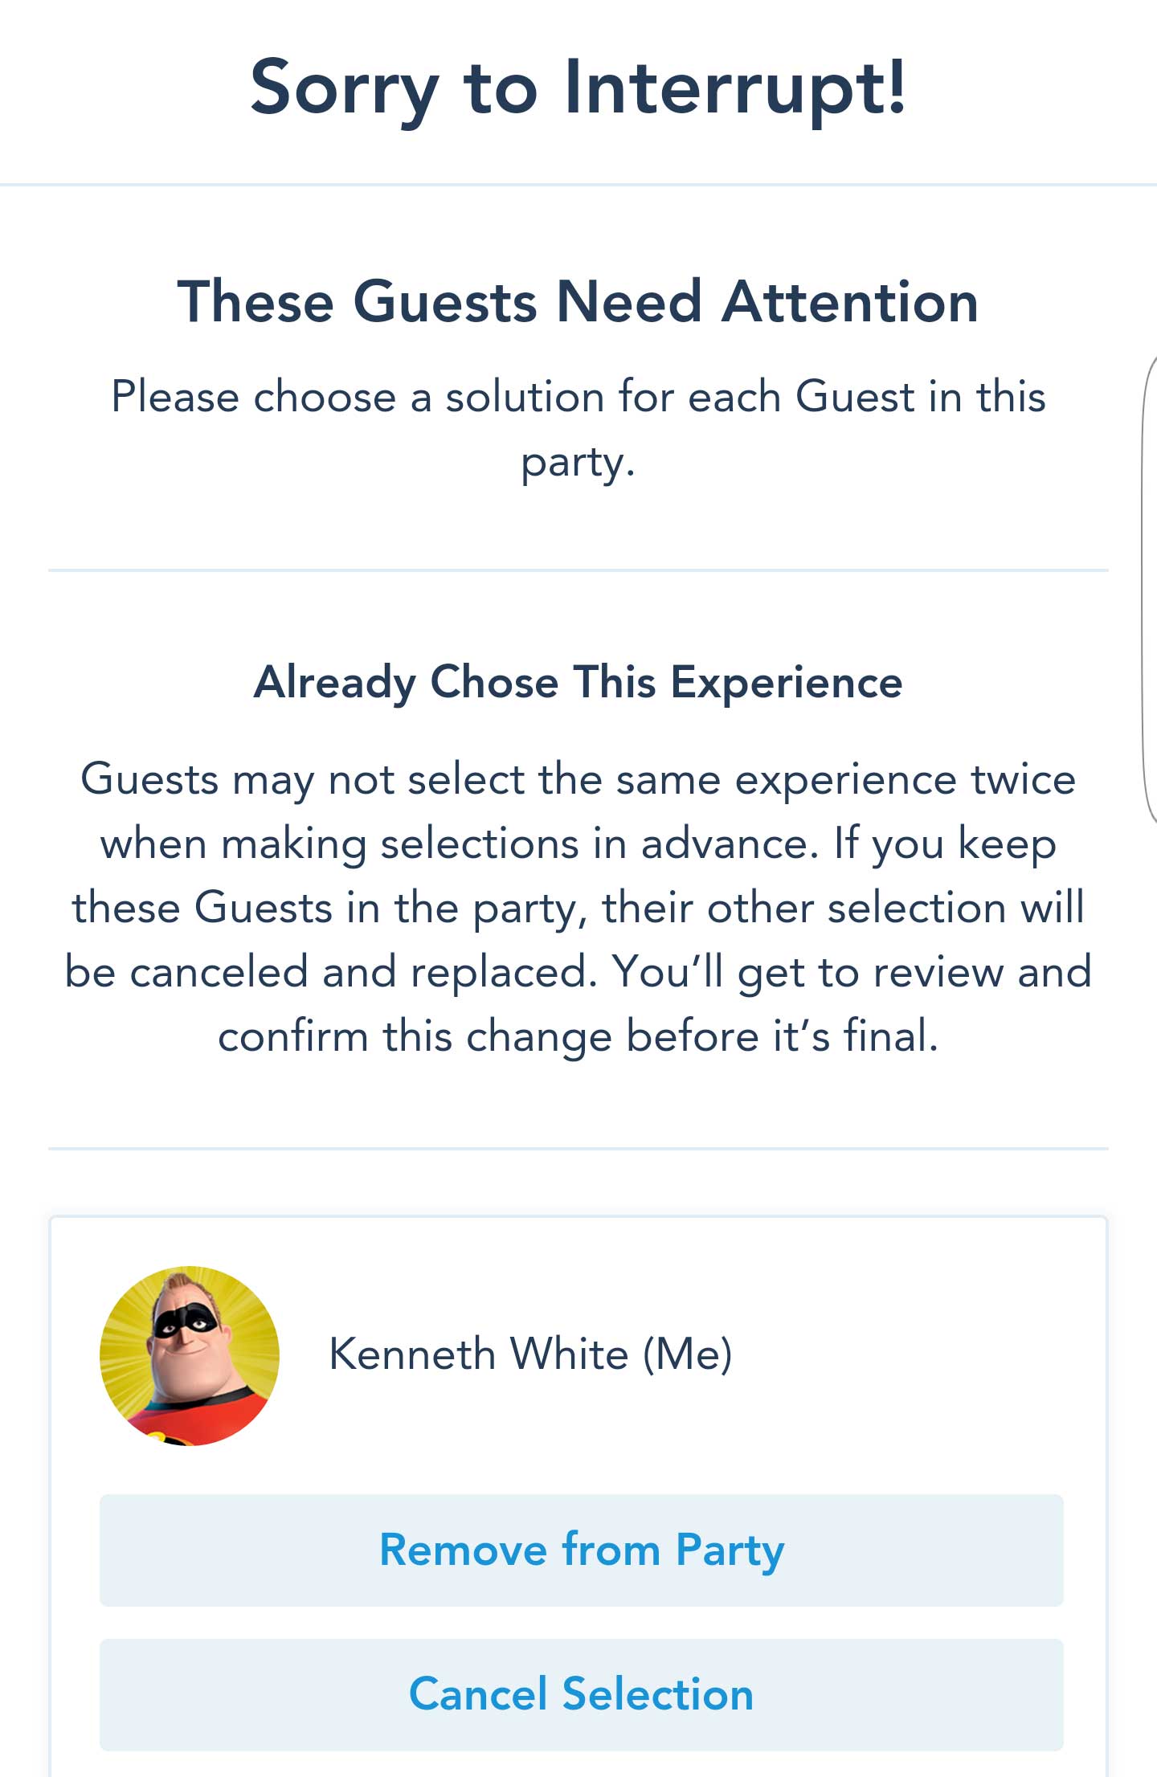This screenshot has width=1157, height=1777.
Task: Click the divider line above the guest card
Action: pos(578,1149)
